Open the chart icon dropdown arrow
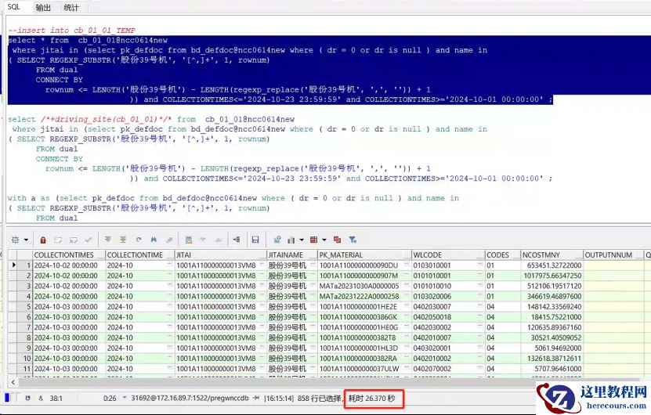The image size is (651, 415). (302, 240)
